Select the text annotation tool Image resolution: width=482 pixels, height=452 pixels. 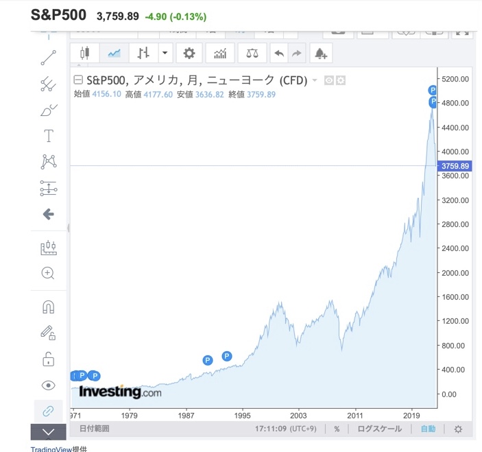[x=49, y=136]
